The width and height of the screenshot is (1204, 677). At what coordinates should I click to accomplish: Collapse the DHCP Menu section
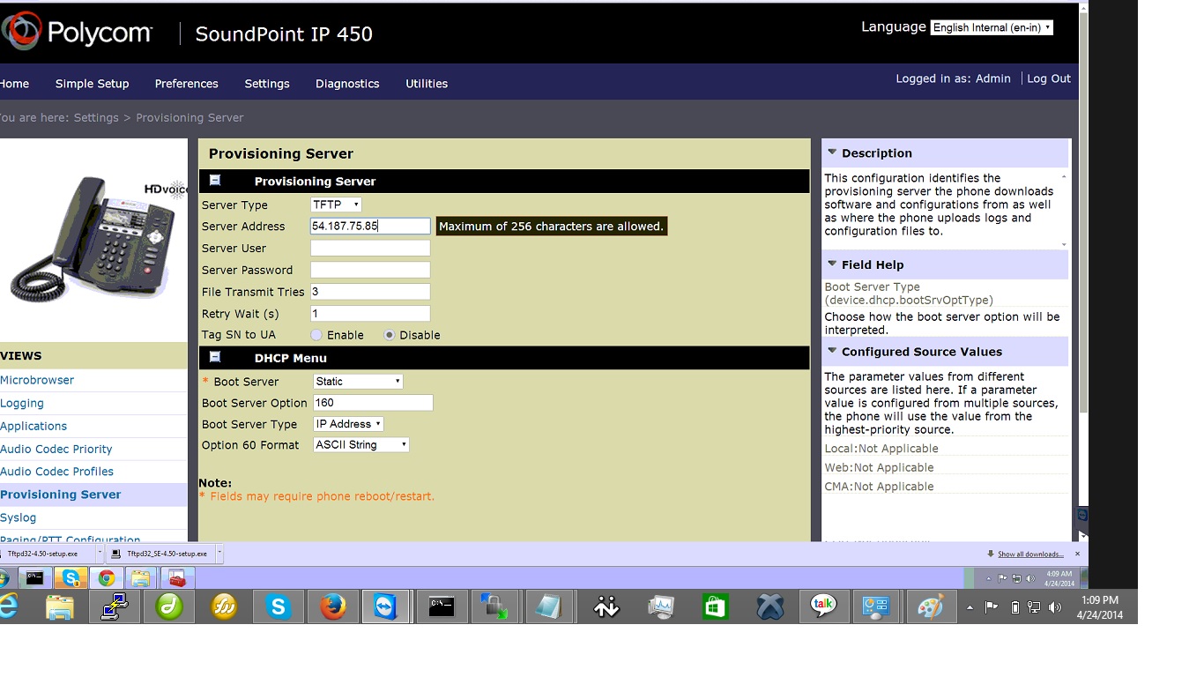click(x=214, y=357)
